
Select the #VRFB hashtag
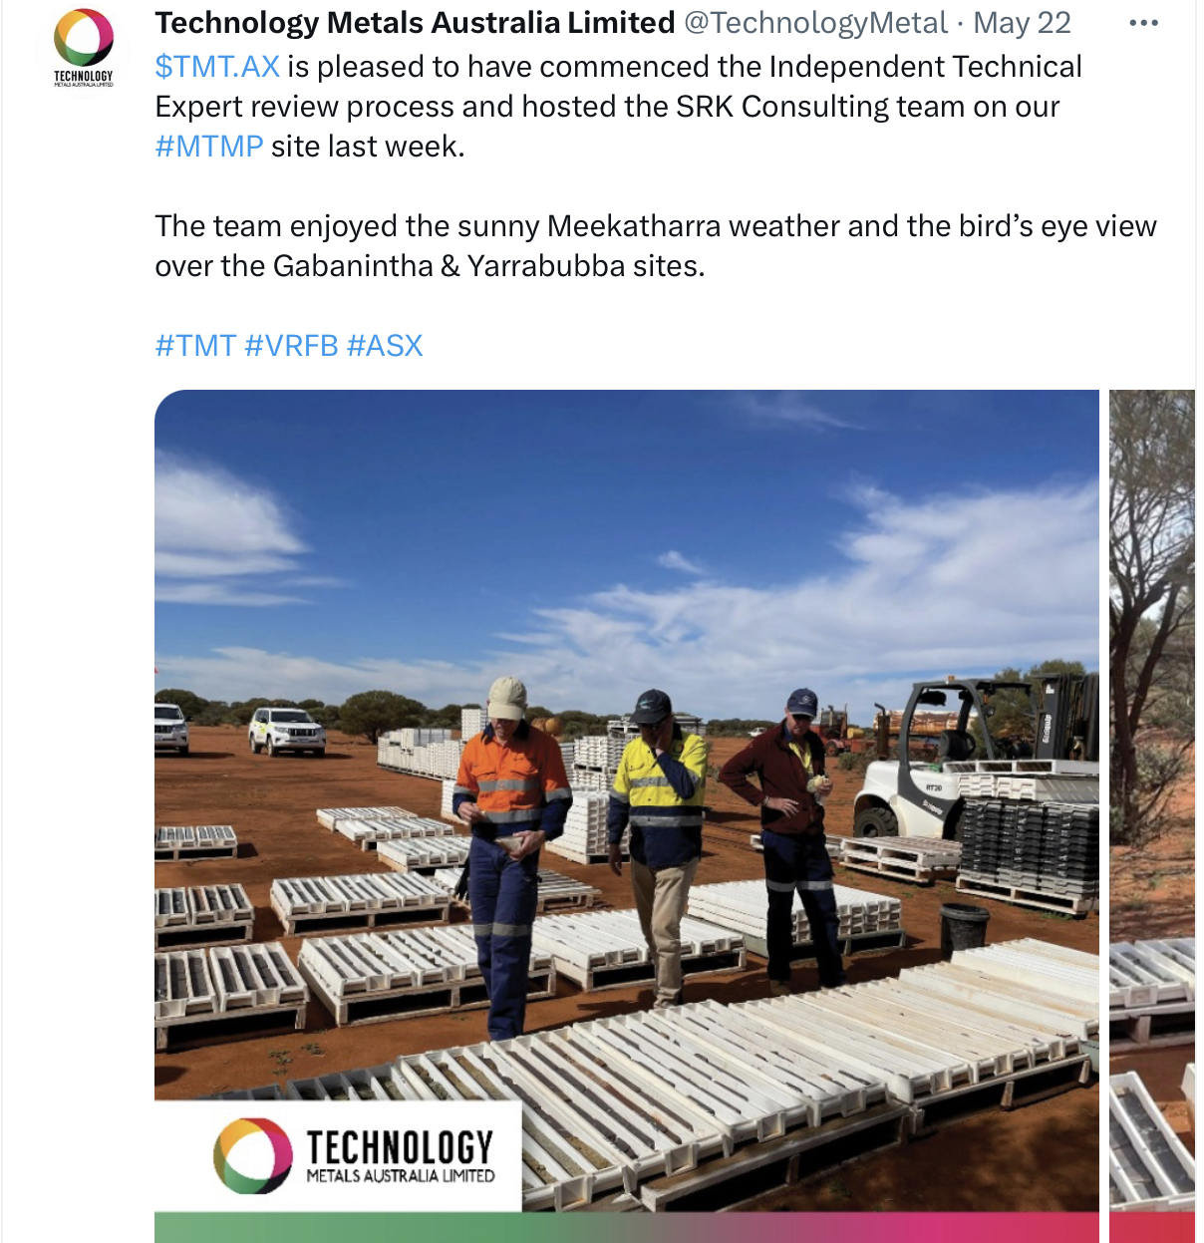click(291, 346)
